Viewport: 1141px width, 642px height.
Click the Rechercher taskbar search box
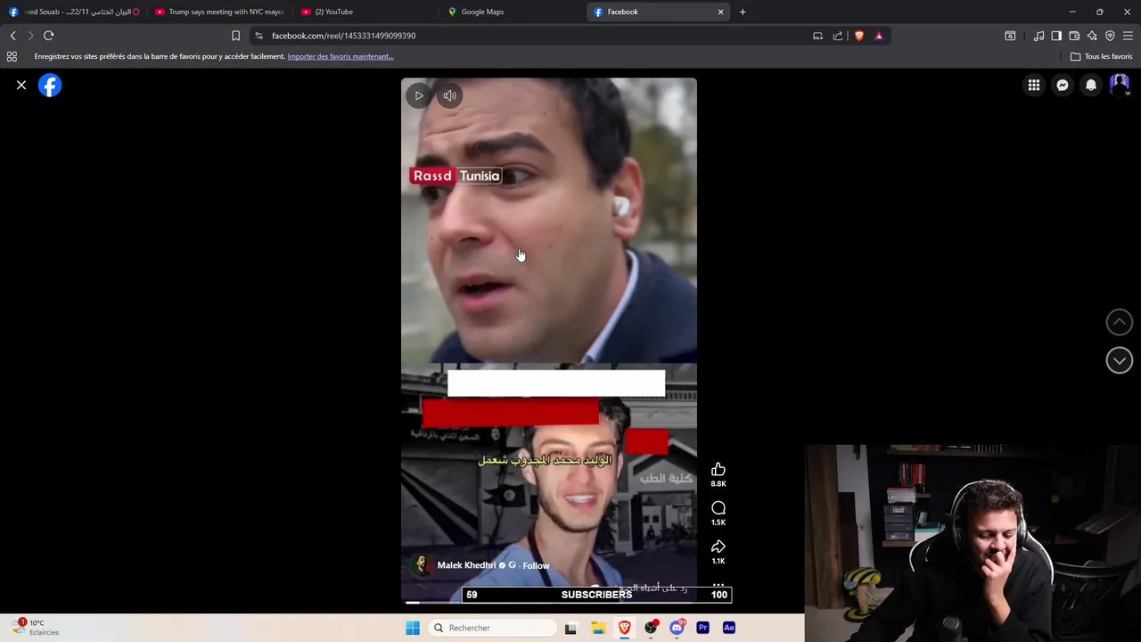493,628
